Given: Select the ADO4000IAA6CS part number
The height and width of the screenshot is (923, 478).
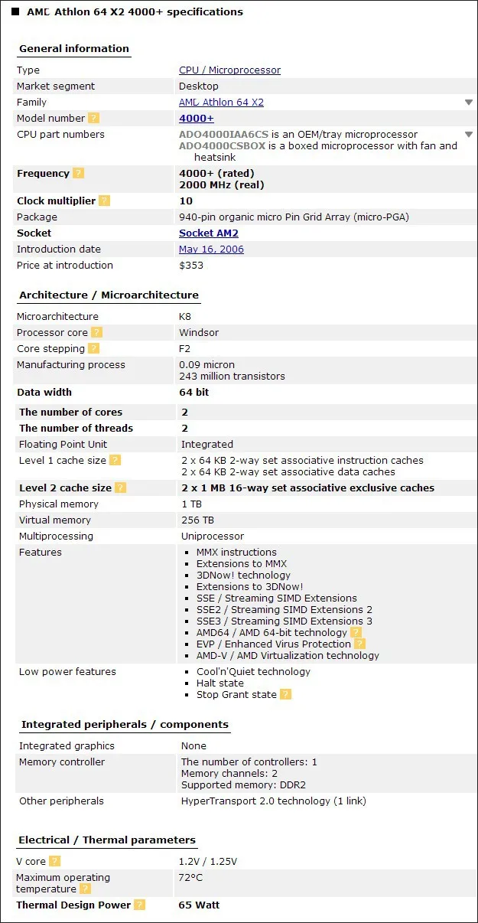Looking at the screenshot, I should (x=223, y=134).
